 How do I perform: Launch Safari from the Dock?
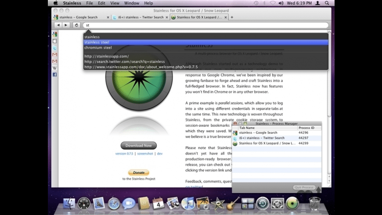(114, 203)
